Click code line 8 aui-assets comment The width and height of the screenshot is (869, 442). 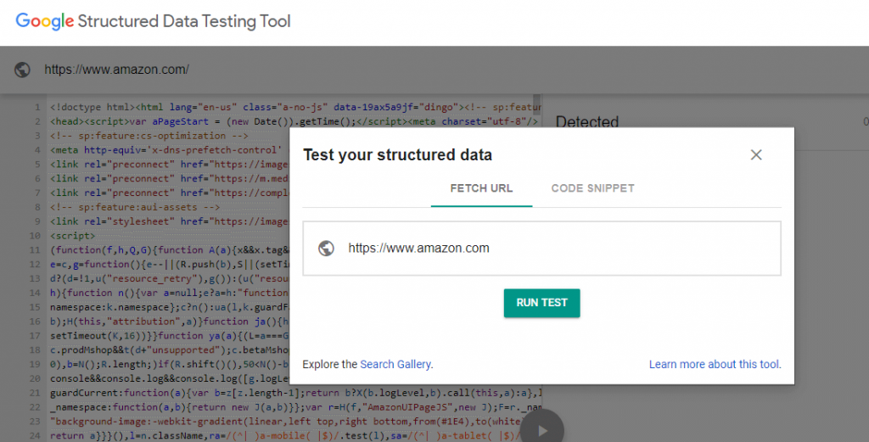point(135,207)
